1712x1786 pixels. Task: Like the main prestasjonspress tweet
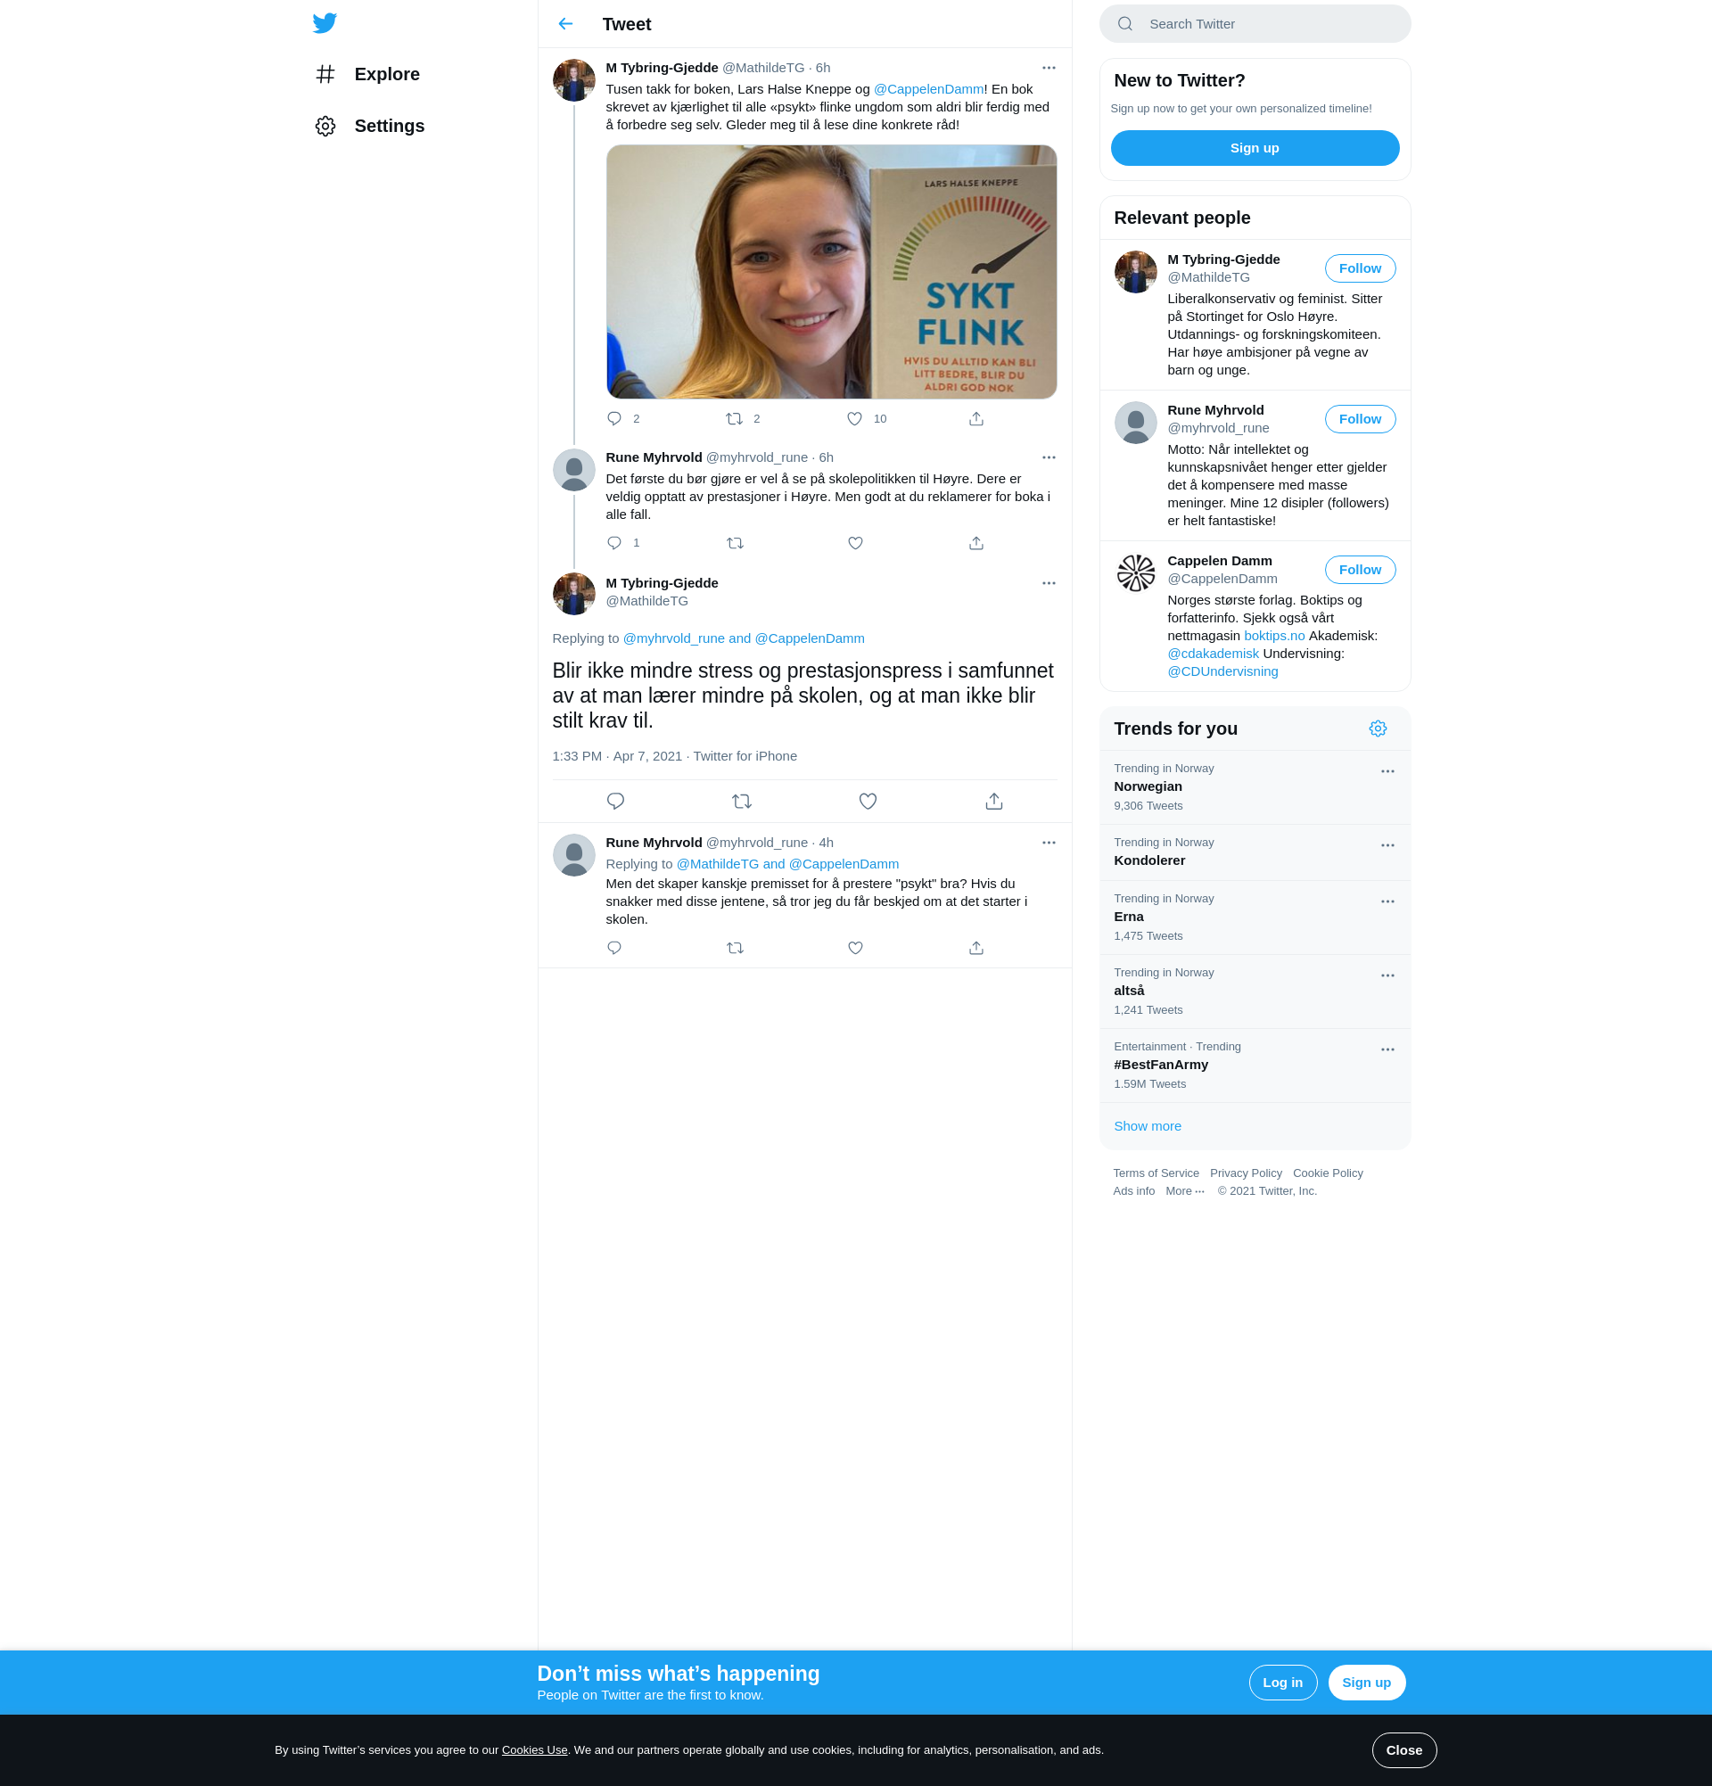click(868, 801)
